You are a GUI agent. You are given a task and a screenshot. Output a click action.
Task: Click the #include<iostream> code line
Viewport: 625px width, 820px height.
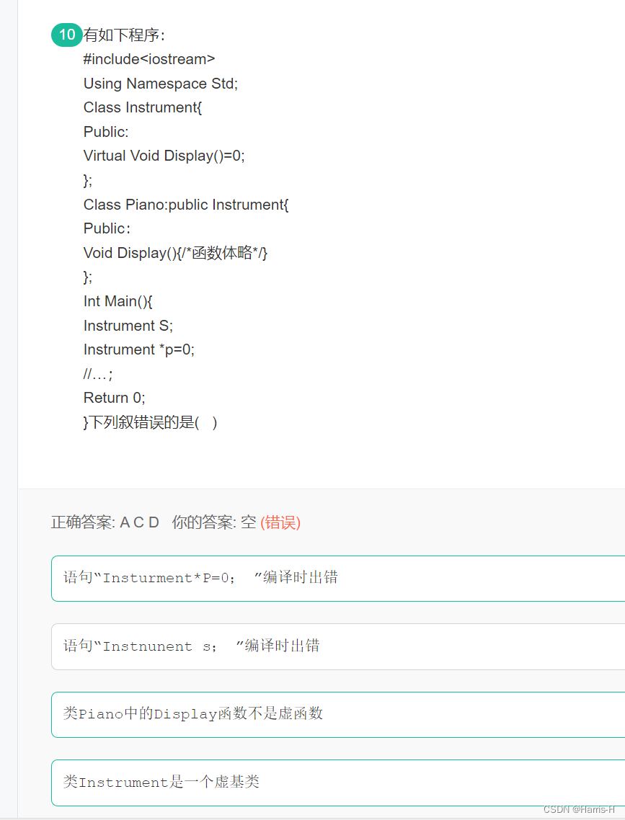pyautogui.click(x=149, y=59)
